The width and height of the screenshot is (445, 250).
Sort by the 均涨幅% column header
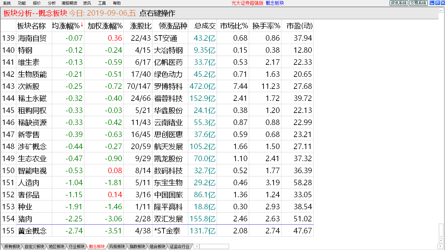click(68, 26)
